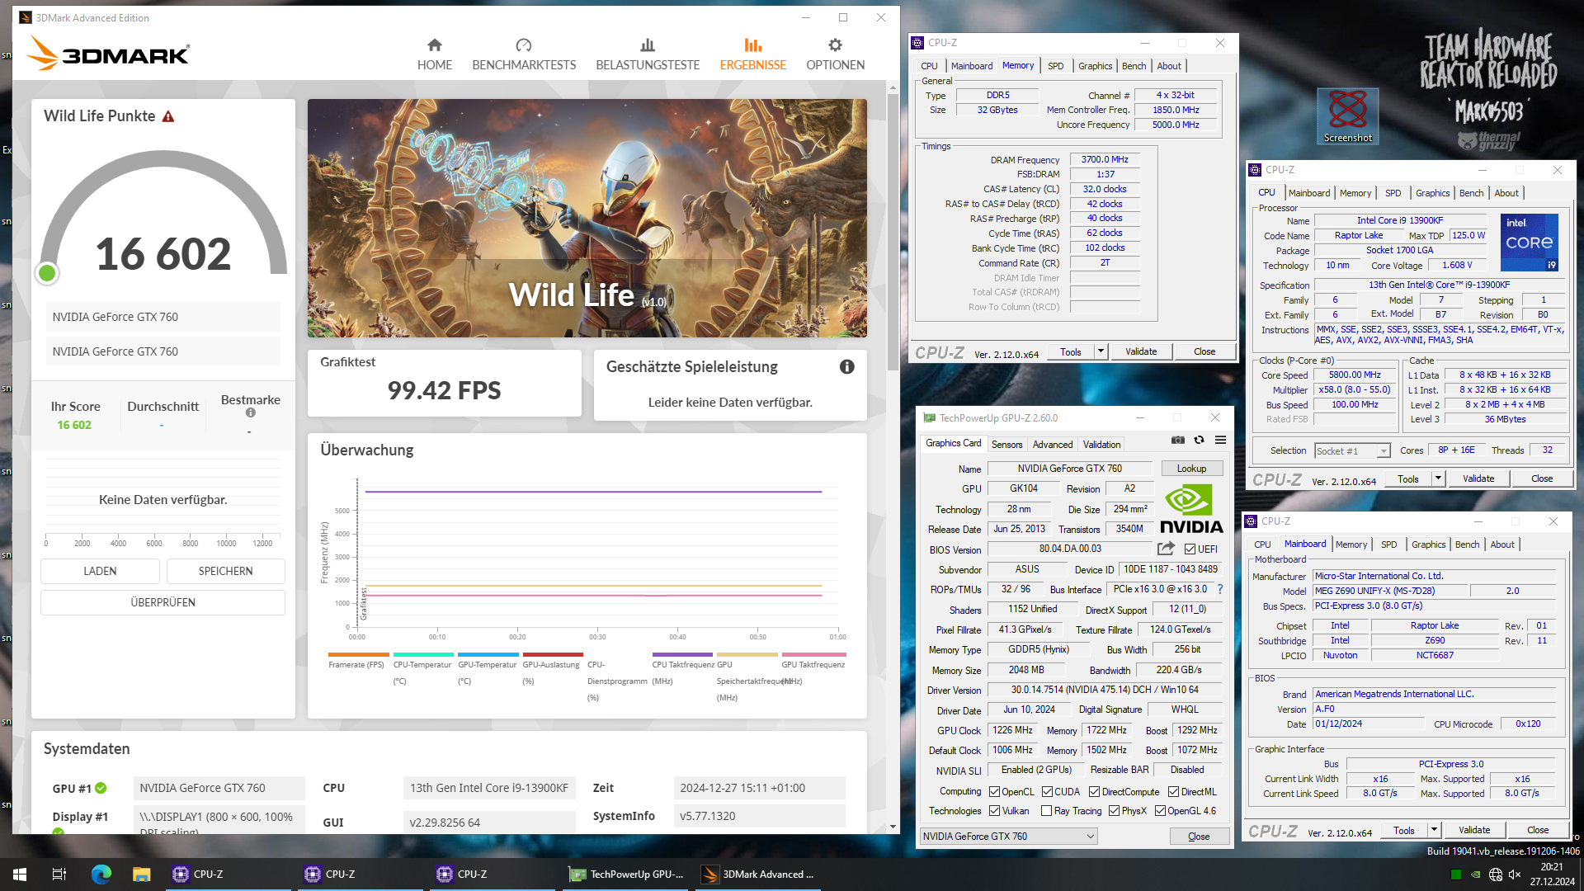Open the Windows Start menu

click(x=20, y=874)
